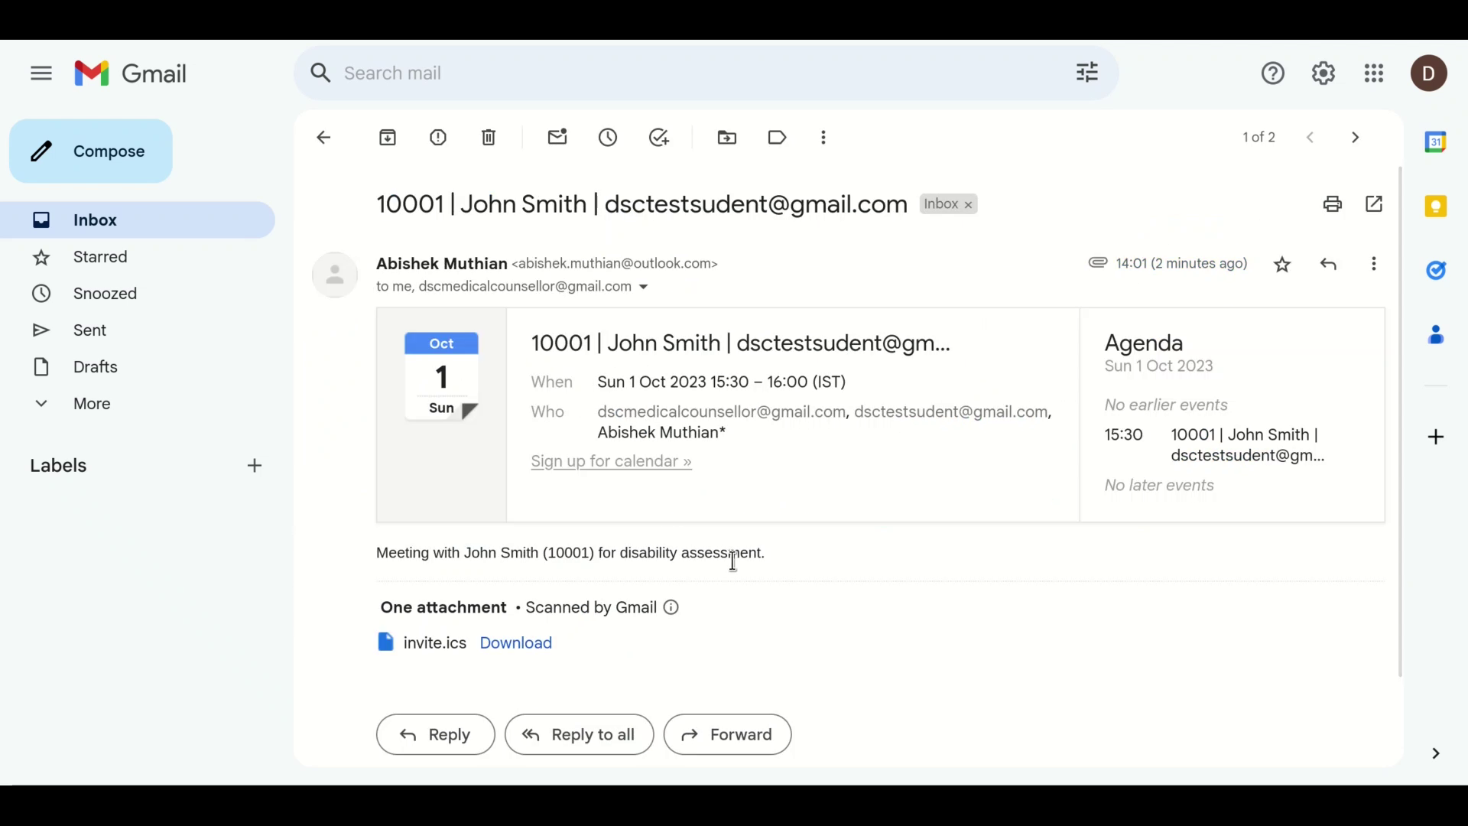Toggle the main menu hamburger
The width and height of the screenshot is (1468, 826).
[41, 73]
